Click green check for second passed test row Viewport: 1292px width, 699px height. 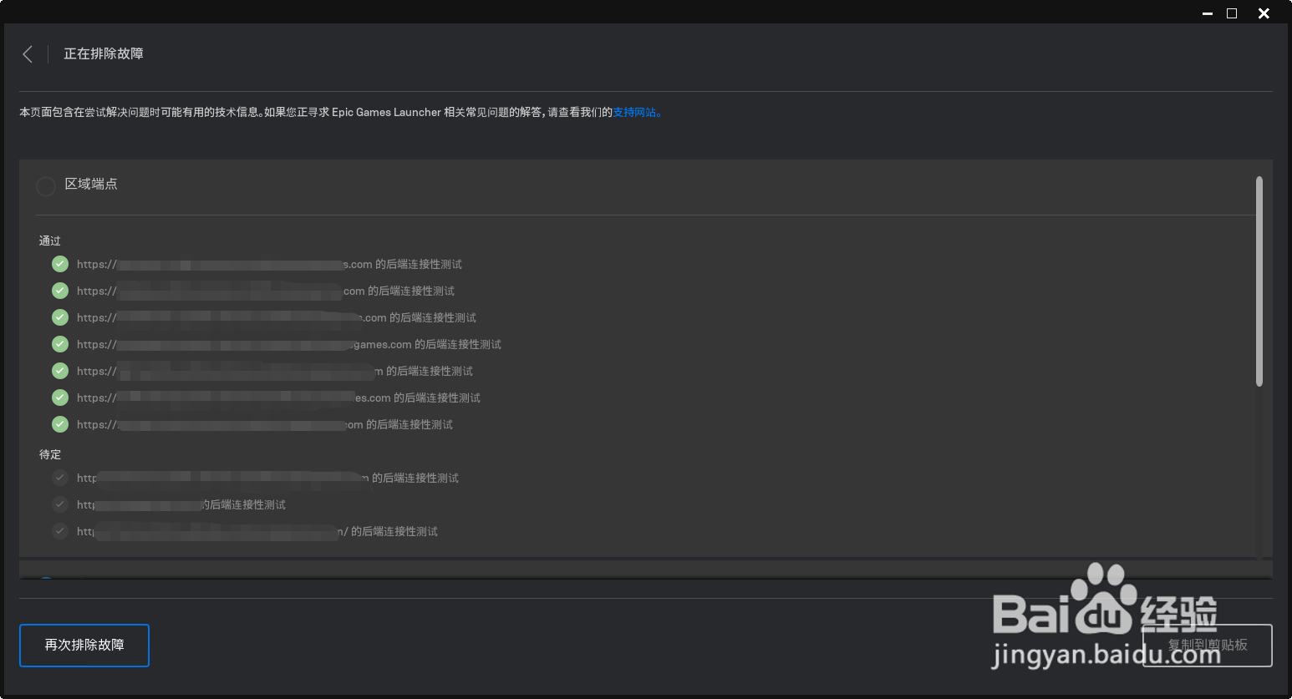tap(60, 291)
